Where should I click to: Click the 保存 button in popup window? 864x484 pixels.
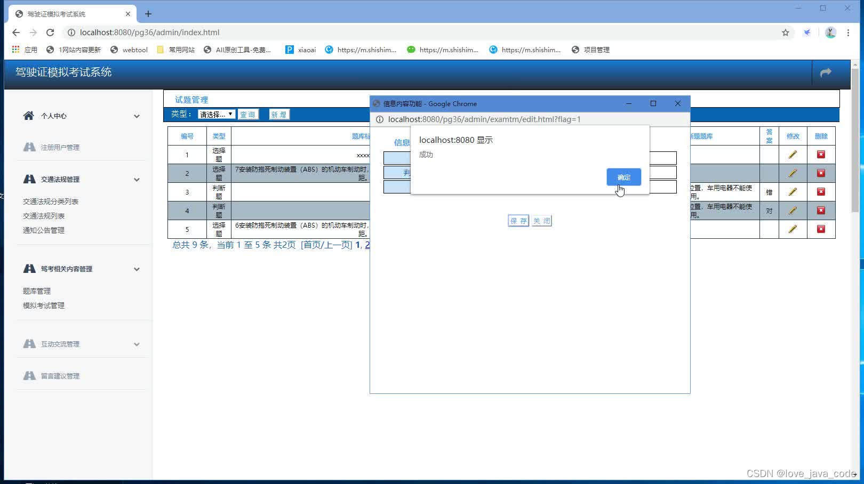tap(518, 221)
